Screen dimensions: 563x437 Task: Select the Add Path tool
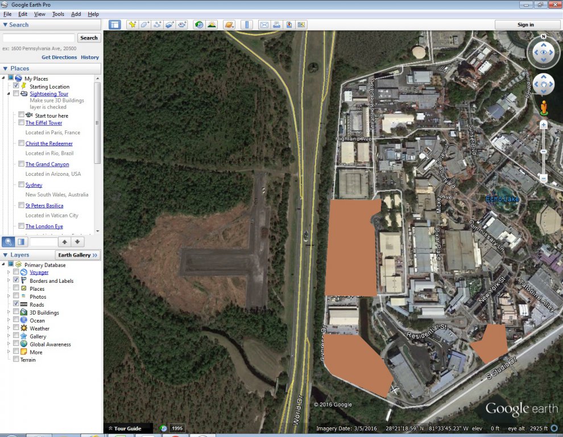click(x=158, y=25)
